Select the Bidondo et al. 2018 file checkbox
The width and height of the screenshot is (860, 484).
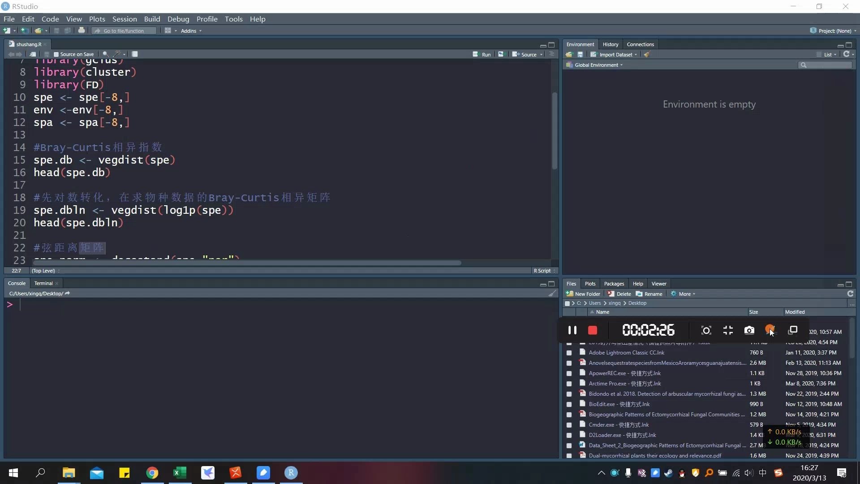click(x=569, y=394)
